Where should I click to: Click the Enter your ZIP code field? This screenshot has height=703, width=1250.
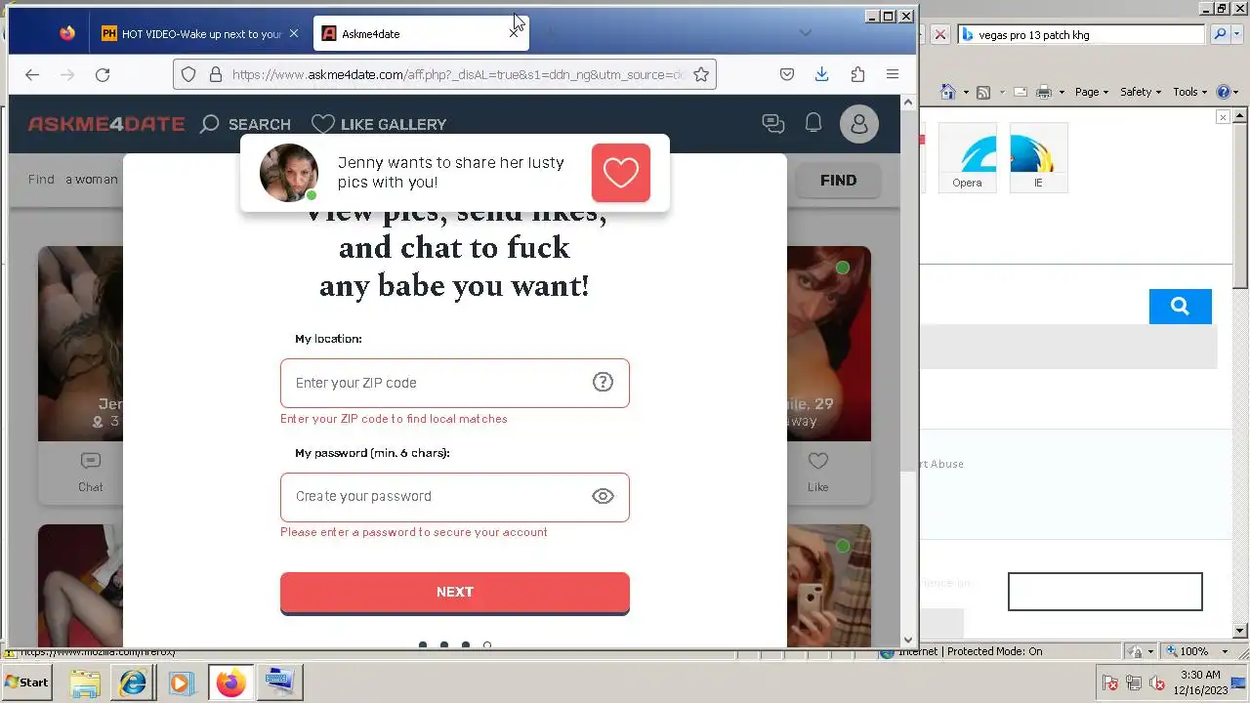[455, 383]
